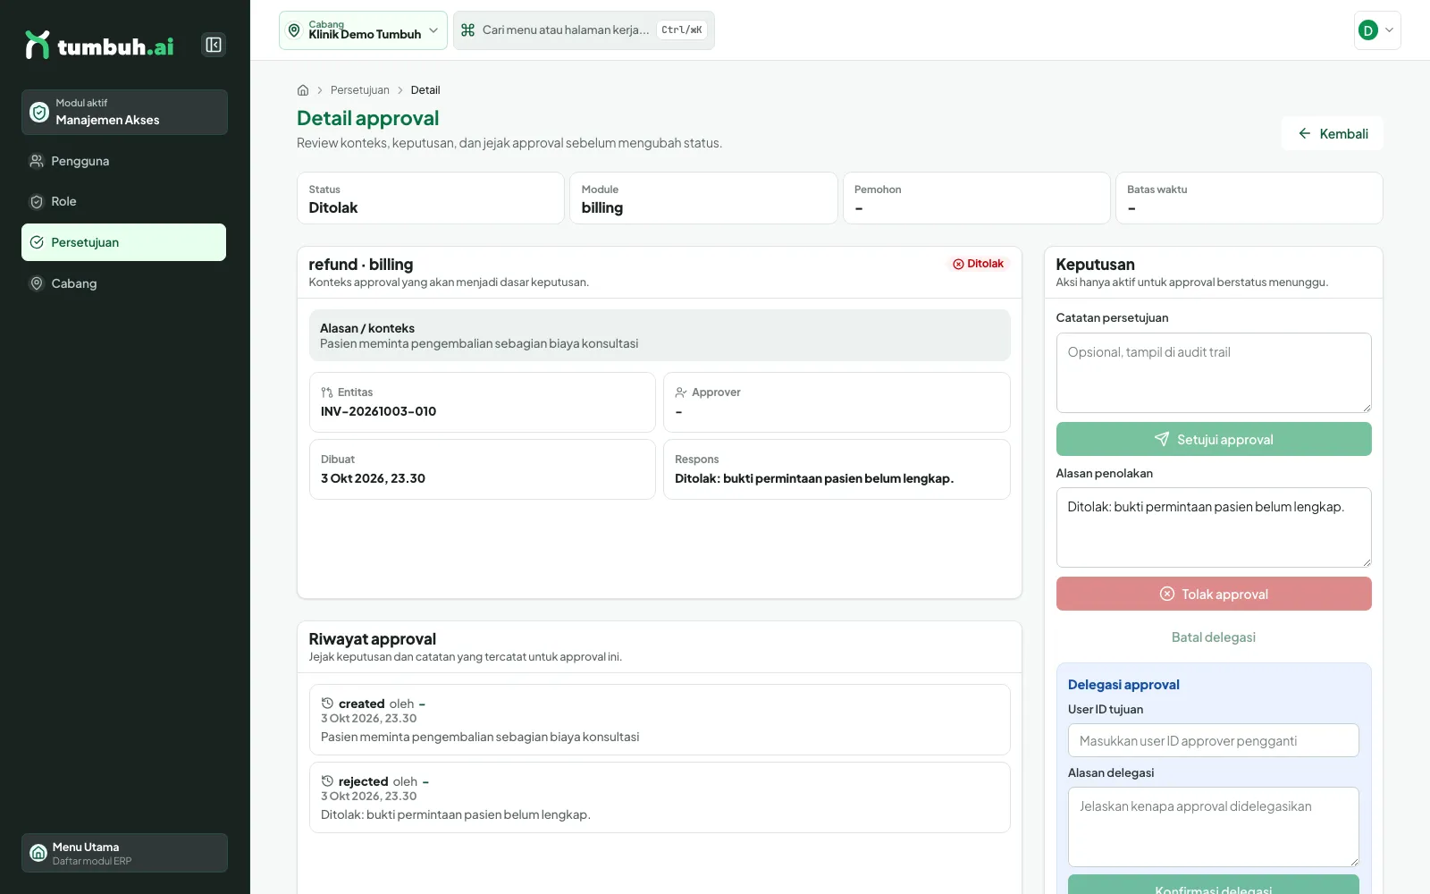Click the history icon on rejected entry
The image size is (1430, 894).
coord(327,781)
